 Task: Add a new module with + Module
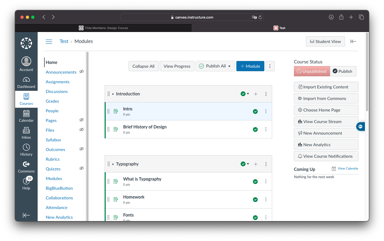tap(250, 66)
